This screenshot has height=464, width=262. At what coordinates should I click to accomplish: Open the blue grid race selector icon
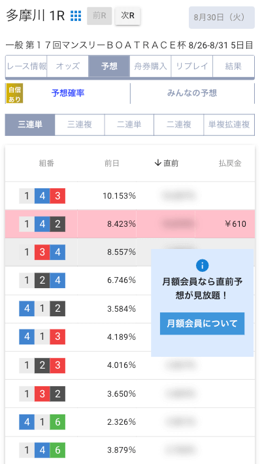(76, 16)
